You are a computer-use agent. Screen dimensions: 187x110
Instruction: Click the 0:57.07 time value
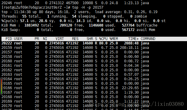click(131, 75)
